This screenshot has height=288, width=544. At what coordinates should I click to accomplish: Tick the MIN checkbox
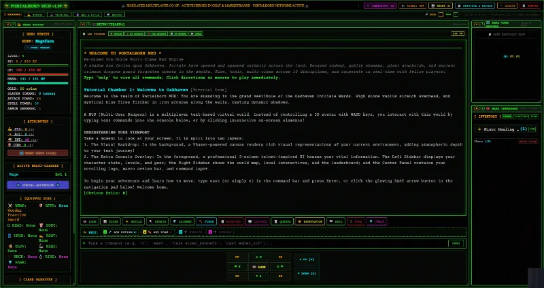click(x=456, y=14)
